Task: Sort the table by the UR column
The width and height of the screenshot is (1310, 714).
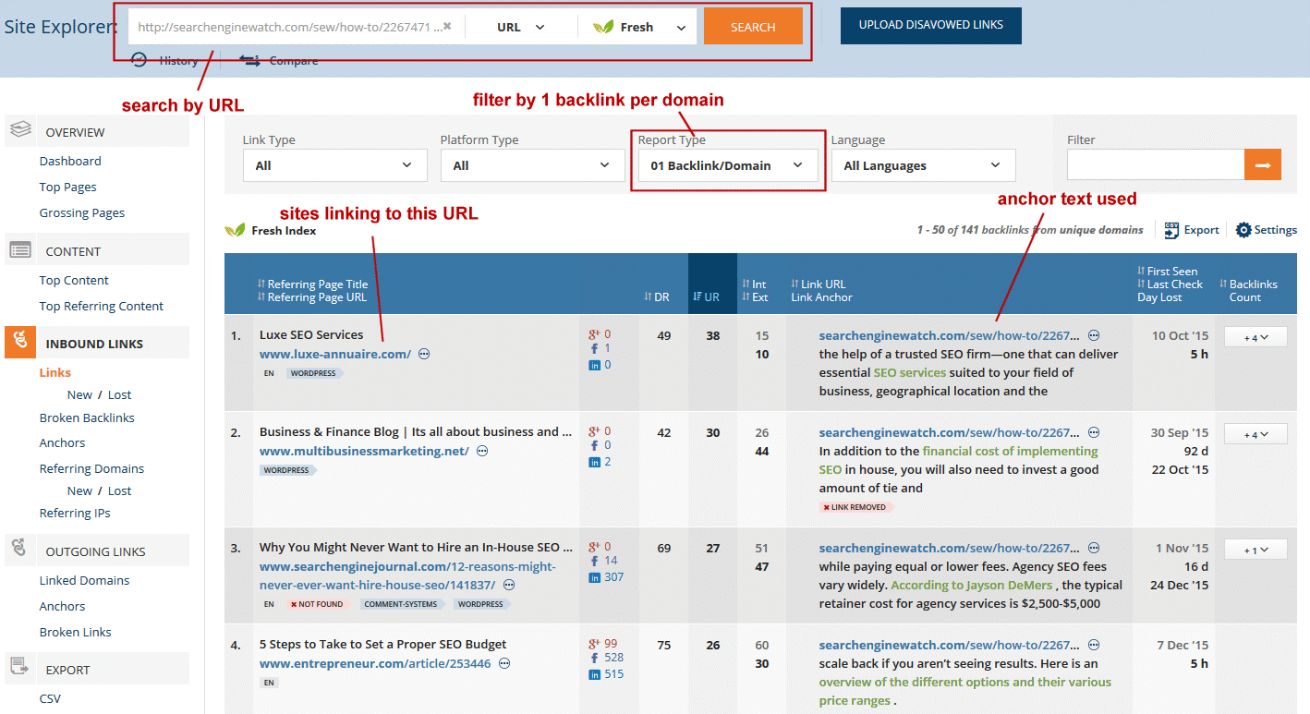Action: click(x=707, y=296)
